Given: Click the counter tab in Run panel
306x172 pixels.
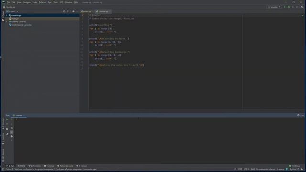Looking at the screenshot, I should (19, 116).
